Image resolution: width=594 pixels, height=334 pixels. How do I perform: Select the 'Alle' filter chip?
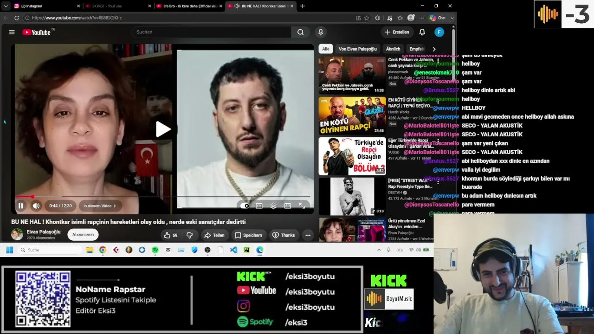pyautogui.click(x=326, y=49)
